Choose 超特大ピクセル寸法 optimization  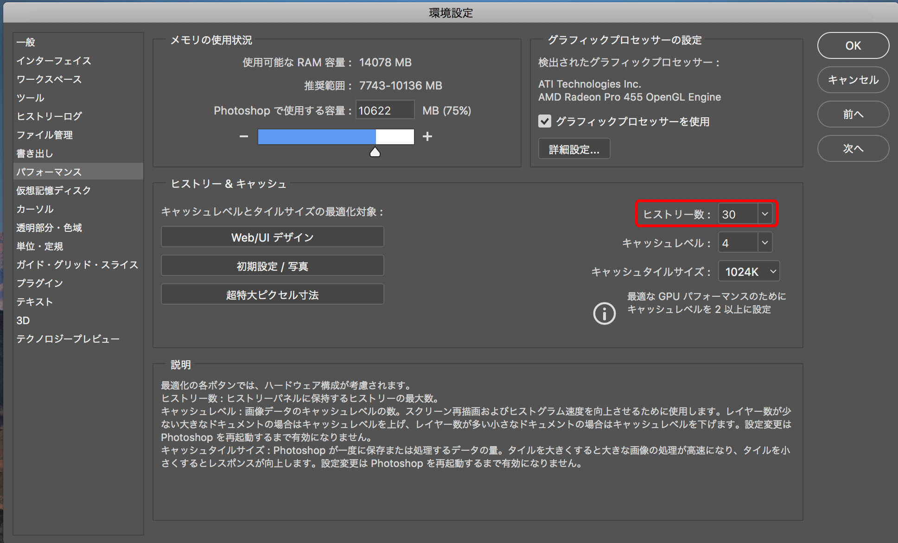(x=272, y=294)
